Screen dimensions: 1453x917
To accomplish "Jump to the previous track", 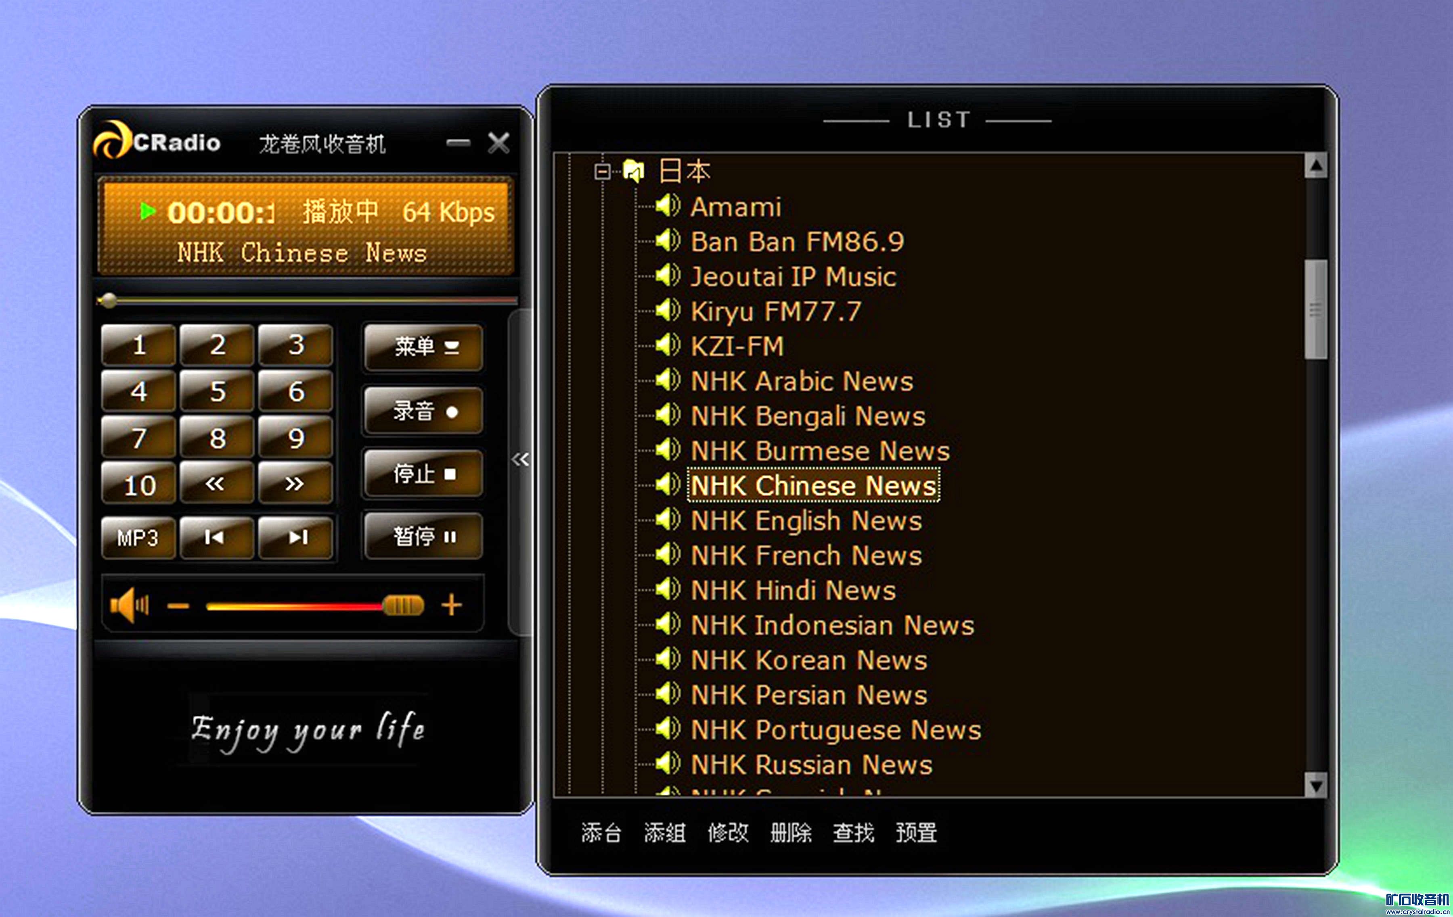I will pos(216,537).
